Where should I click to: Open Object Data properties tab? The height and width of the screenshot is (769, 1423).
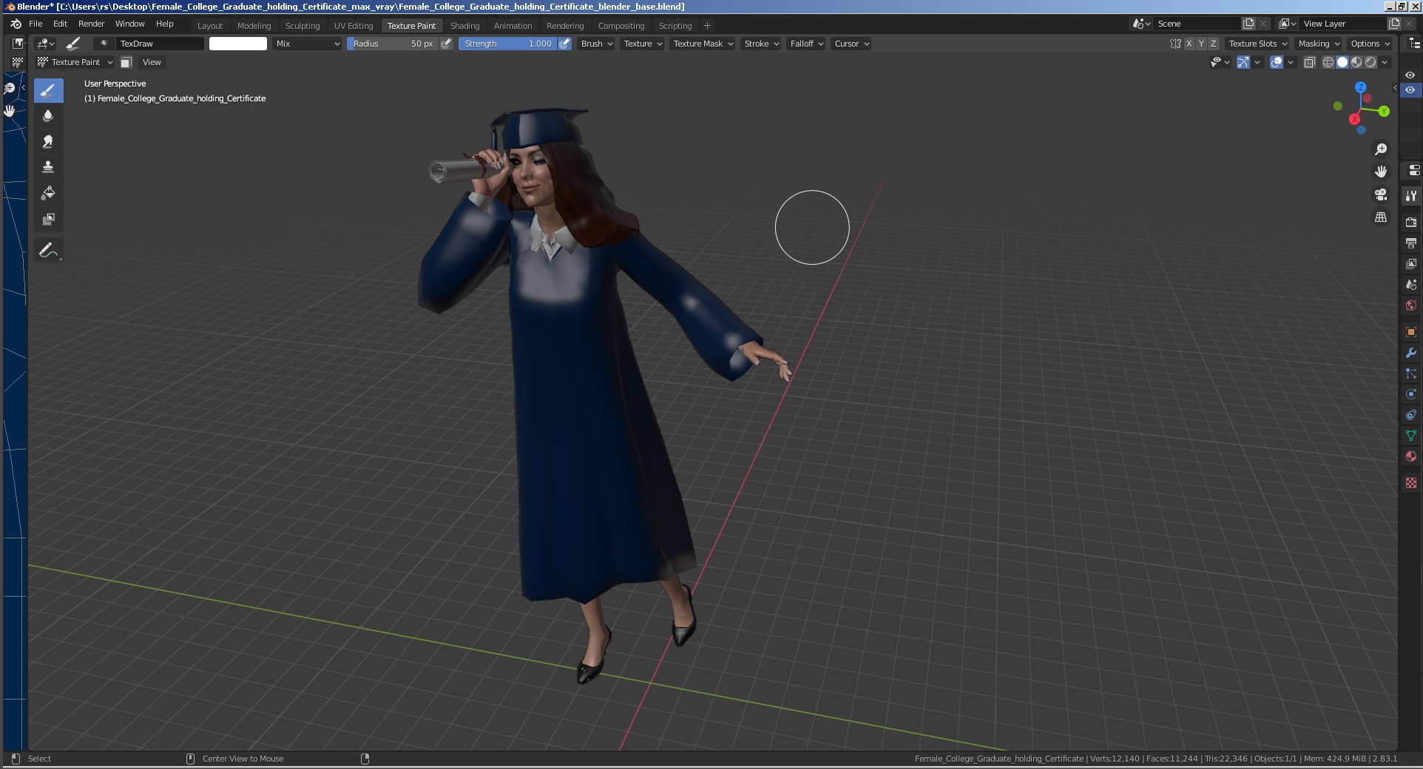point(1411,436)
